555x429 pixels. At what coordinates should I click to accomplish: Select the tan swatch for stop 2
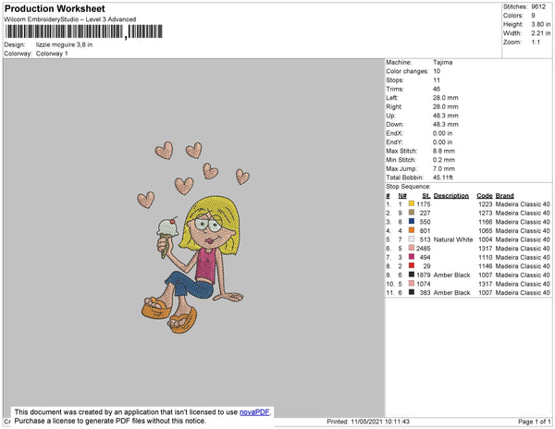click(412, 213)
